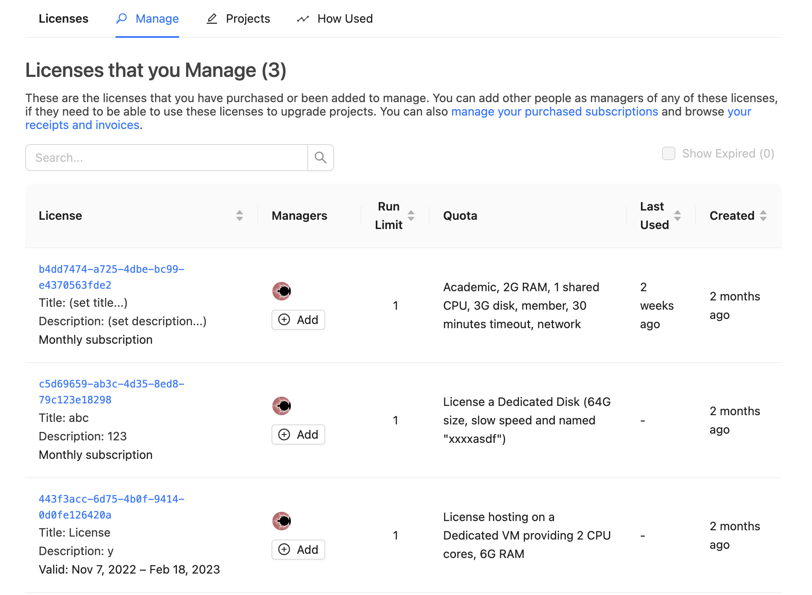Sort using the License column arrows
The image size is (812, 595).
tap(239, 216)
